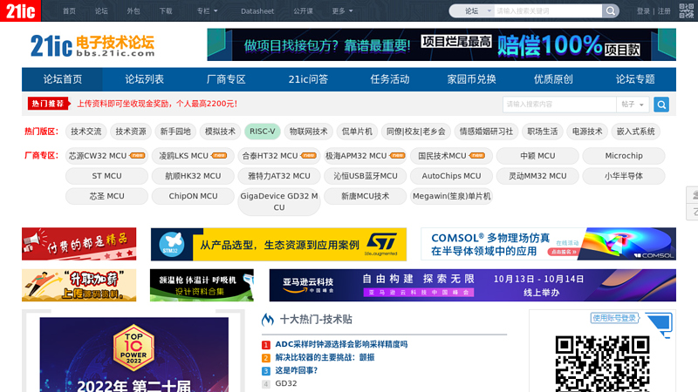The image size is (698, 392).
Task: Open the 极海APM32 MCU vendor zone
Action: click(365, 156)
